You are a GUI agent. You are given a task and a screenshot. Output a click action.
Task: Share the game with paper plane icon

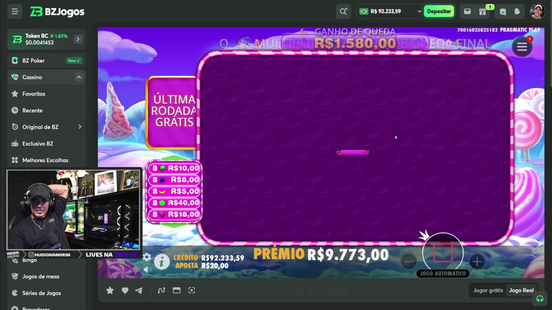point(139,290)
